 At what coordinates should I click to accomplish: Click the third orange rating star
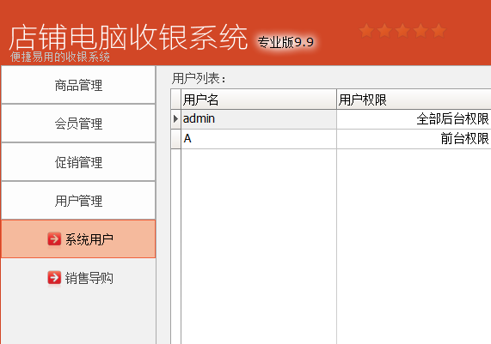click(x=402, y=31)
